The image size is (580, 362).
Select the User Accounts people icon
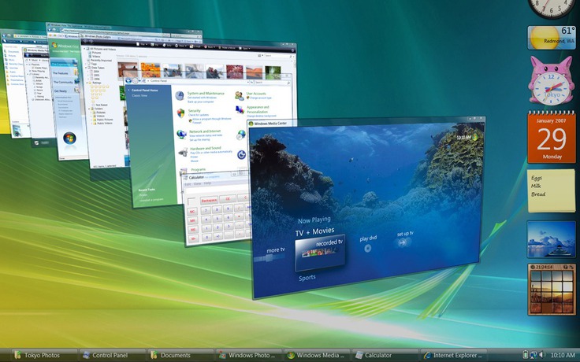pyautogui.click(x=240, y=96)
